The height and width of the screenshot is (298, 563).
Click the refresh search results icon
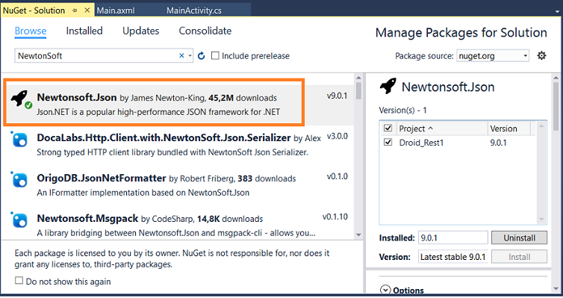coord(201,56)
